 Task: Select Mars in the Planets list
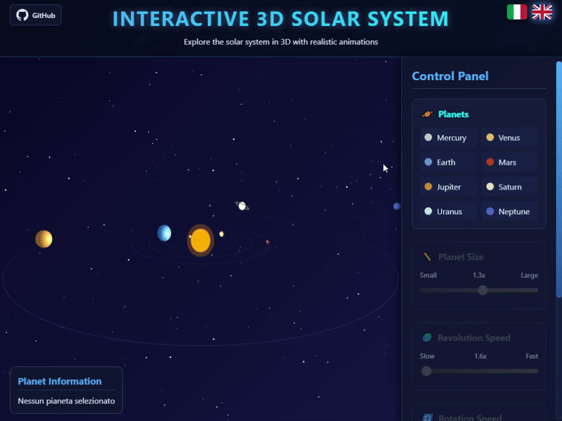point(510,162)
